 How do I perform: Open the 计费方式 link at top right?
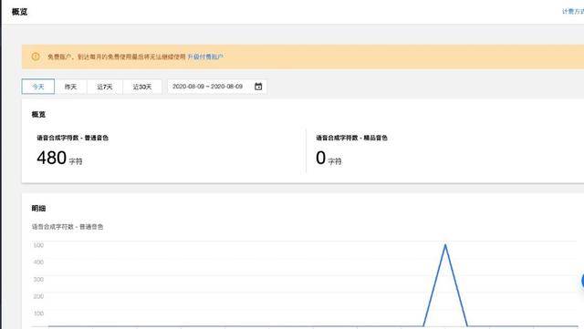[x=573, y=12]
